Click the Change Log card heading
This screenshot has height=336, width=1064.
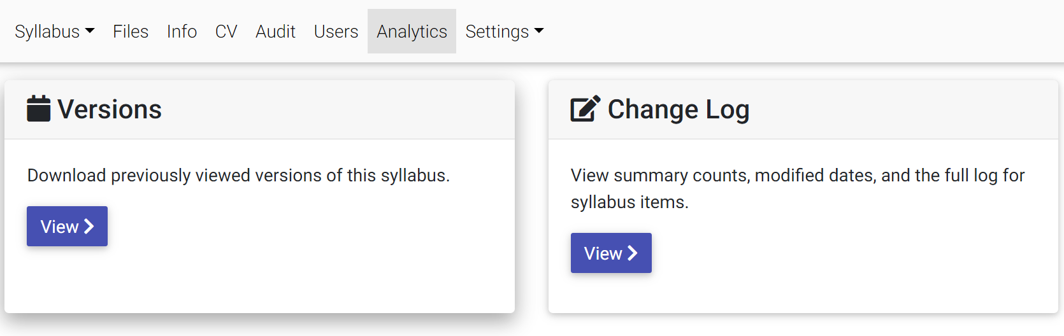pos(679,109)
